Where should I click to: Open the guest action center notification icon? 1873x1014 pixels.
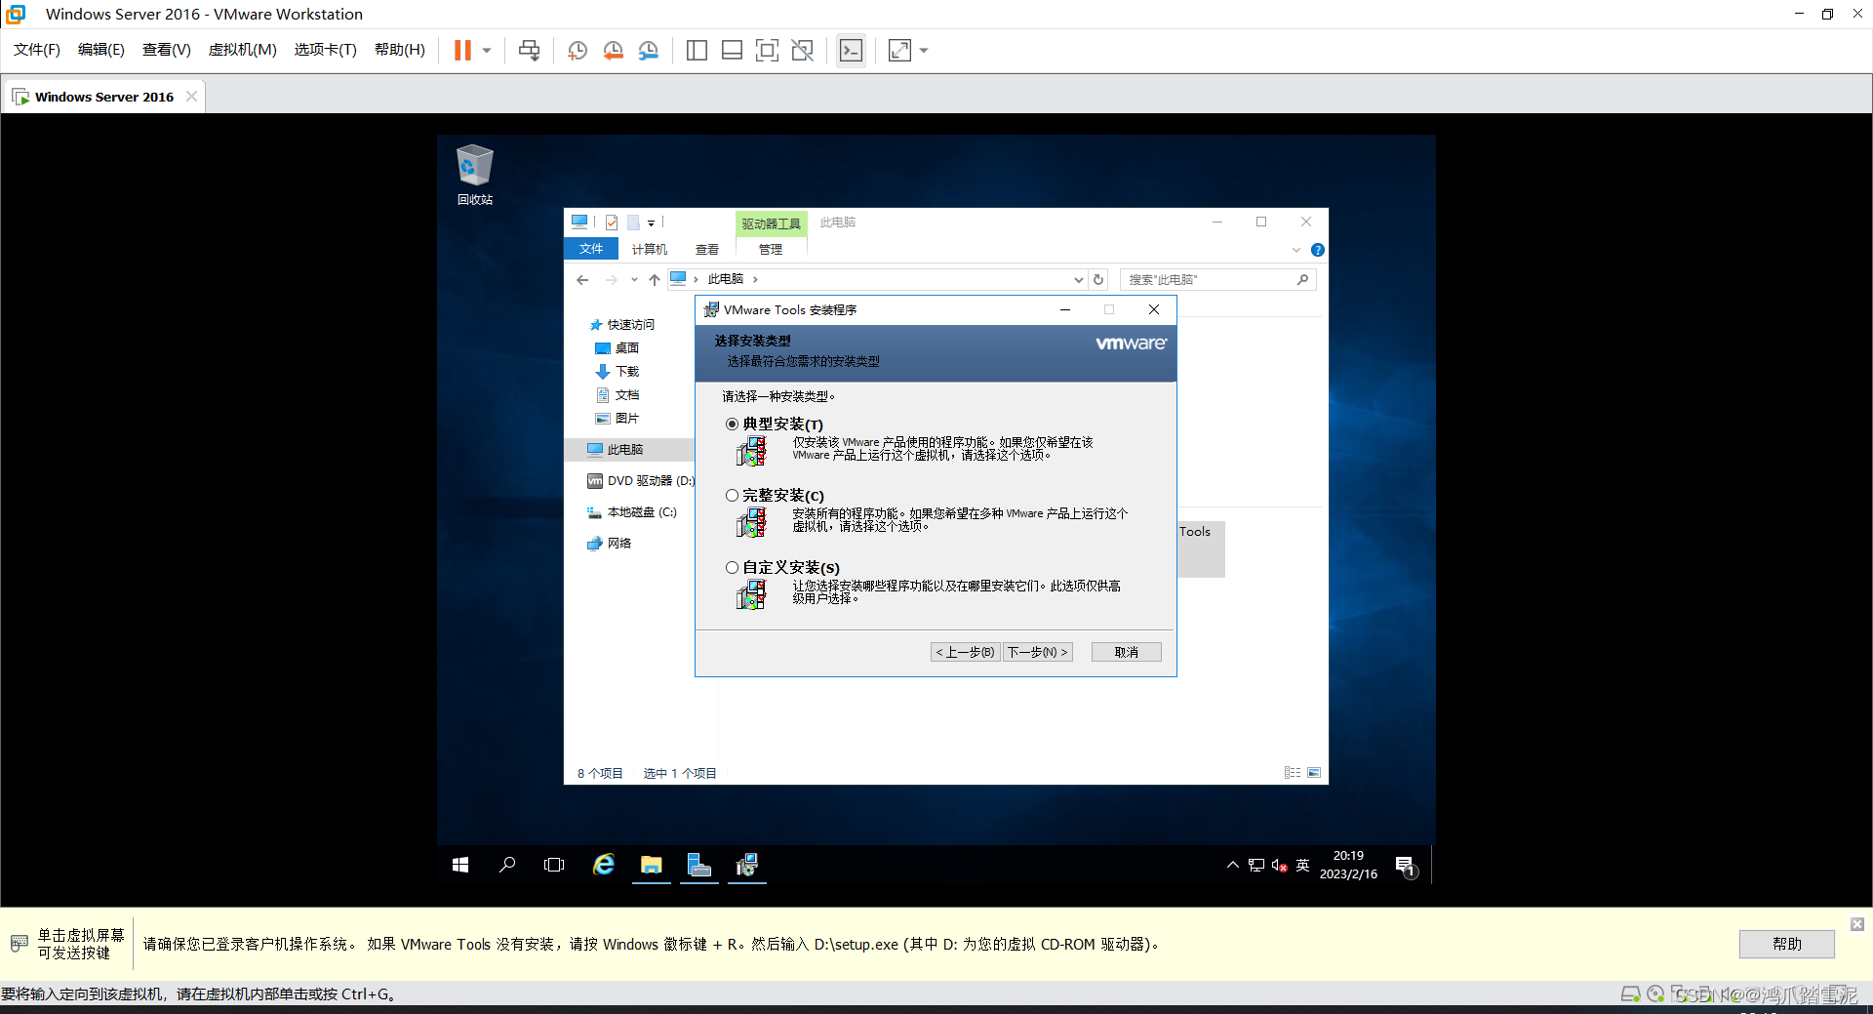[x=1405, y=866]
